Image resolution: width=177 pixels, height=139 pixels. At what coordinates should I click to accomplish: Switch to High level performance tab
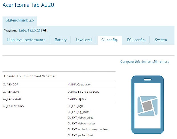click(x=26, y=40)
